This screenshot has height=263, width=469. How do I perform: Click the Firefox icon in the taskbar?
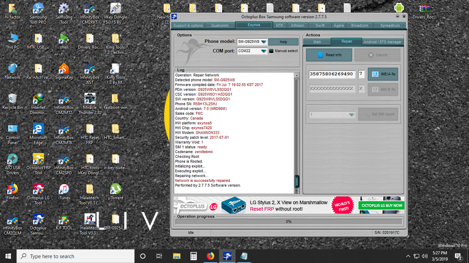210,256
